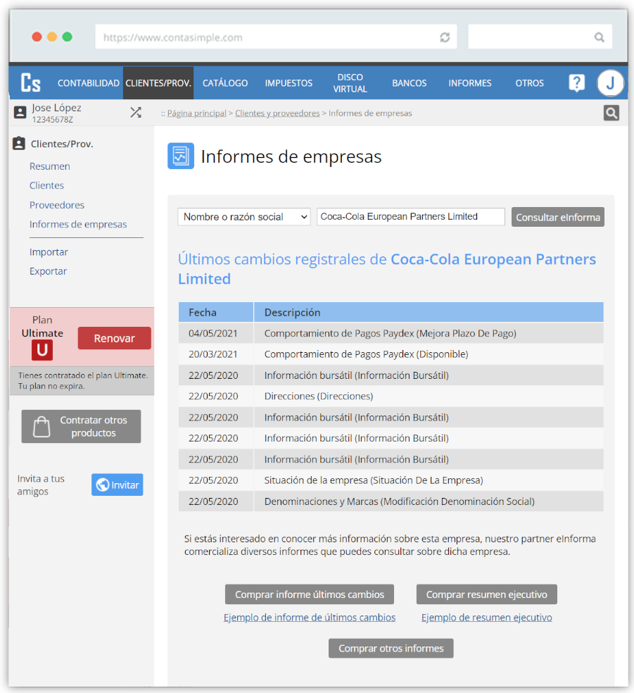Click the red Renovar button
The width and height of the screenshot is (634, 693).
pos(115,338)
